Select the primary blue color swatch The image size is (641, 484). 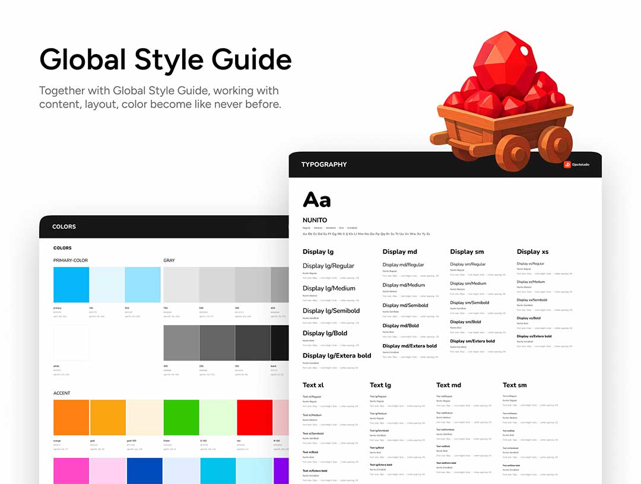[x=71, y=285]
